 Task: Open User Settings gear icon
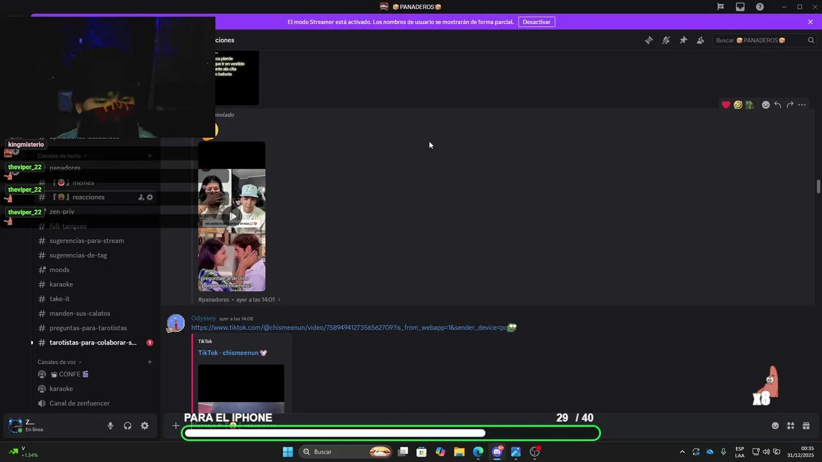(x=144, y=425)
